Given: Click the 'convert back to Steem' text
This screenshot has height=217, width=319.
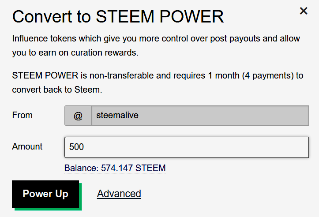Looking at the screenshot, I should coord(57,90).
